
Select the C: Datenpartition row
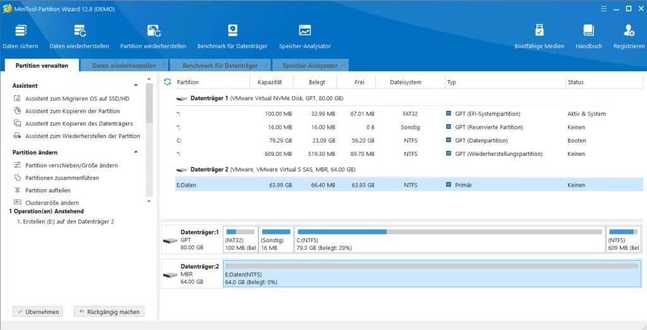tap(409, 141)
